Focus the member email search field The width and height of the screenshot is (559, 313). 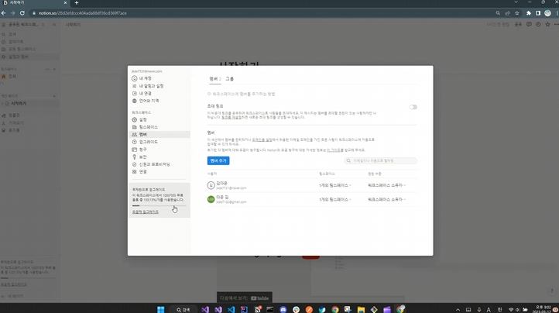pos(380,160)
